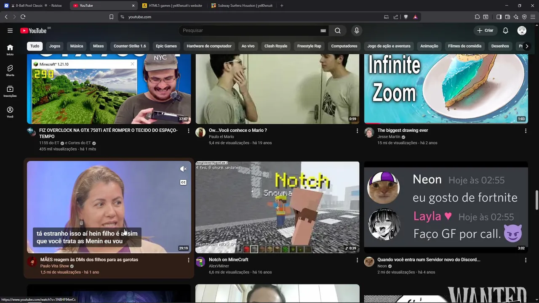Open Shorts in the sidebar
This screenshot has height=303, width=539.
click(10, 70)
